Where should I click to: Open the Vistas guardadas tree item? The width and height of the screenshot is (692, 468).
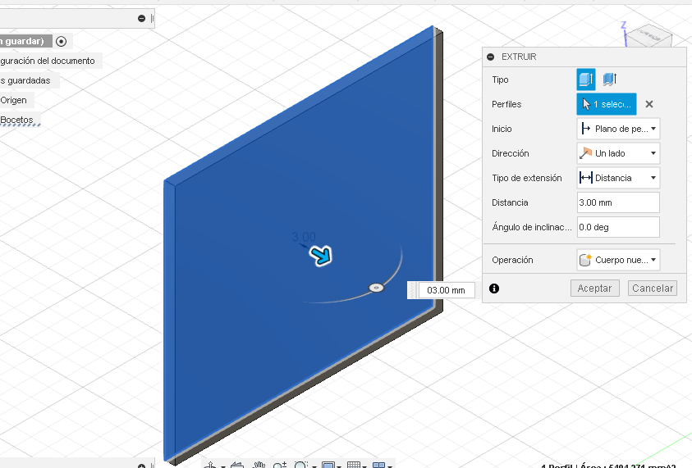click(x=25, y=80)
